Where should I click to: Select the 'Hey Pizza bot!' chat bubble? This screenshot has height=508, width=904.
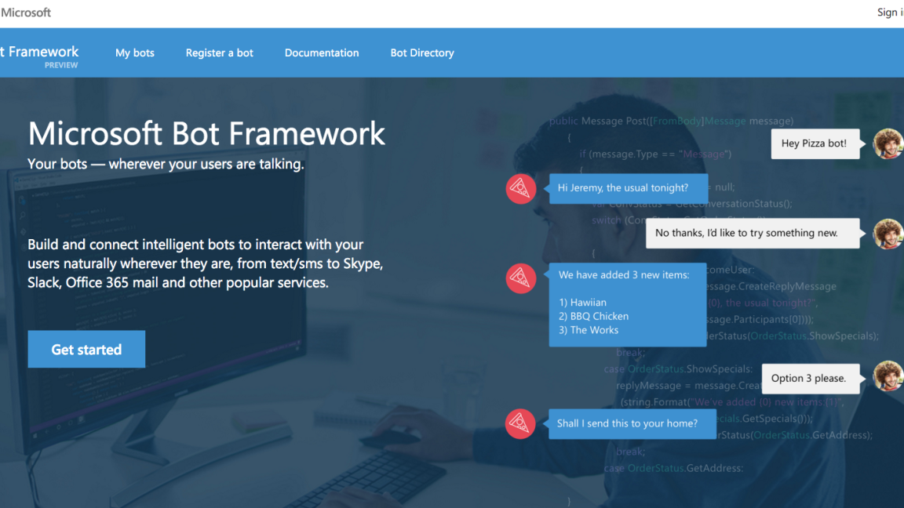815,143
